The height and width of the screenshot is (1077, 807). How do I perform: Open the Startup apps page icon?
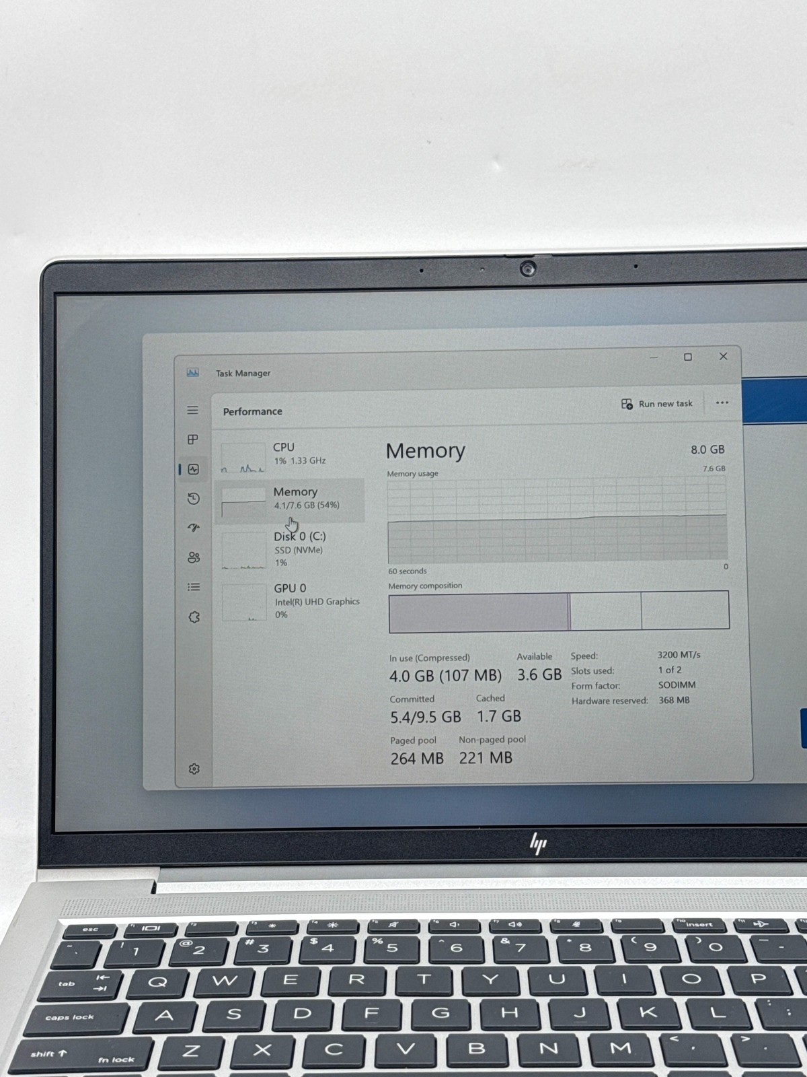[194, 528]
